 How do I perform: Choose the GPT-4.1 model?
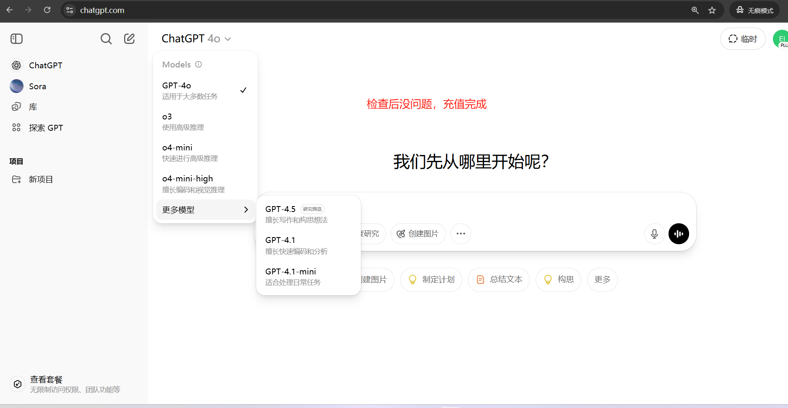pos(308,245)
